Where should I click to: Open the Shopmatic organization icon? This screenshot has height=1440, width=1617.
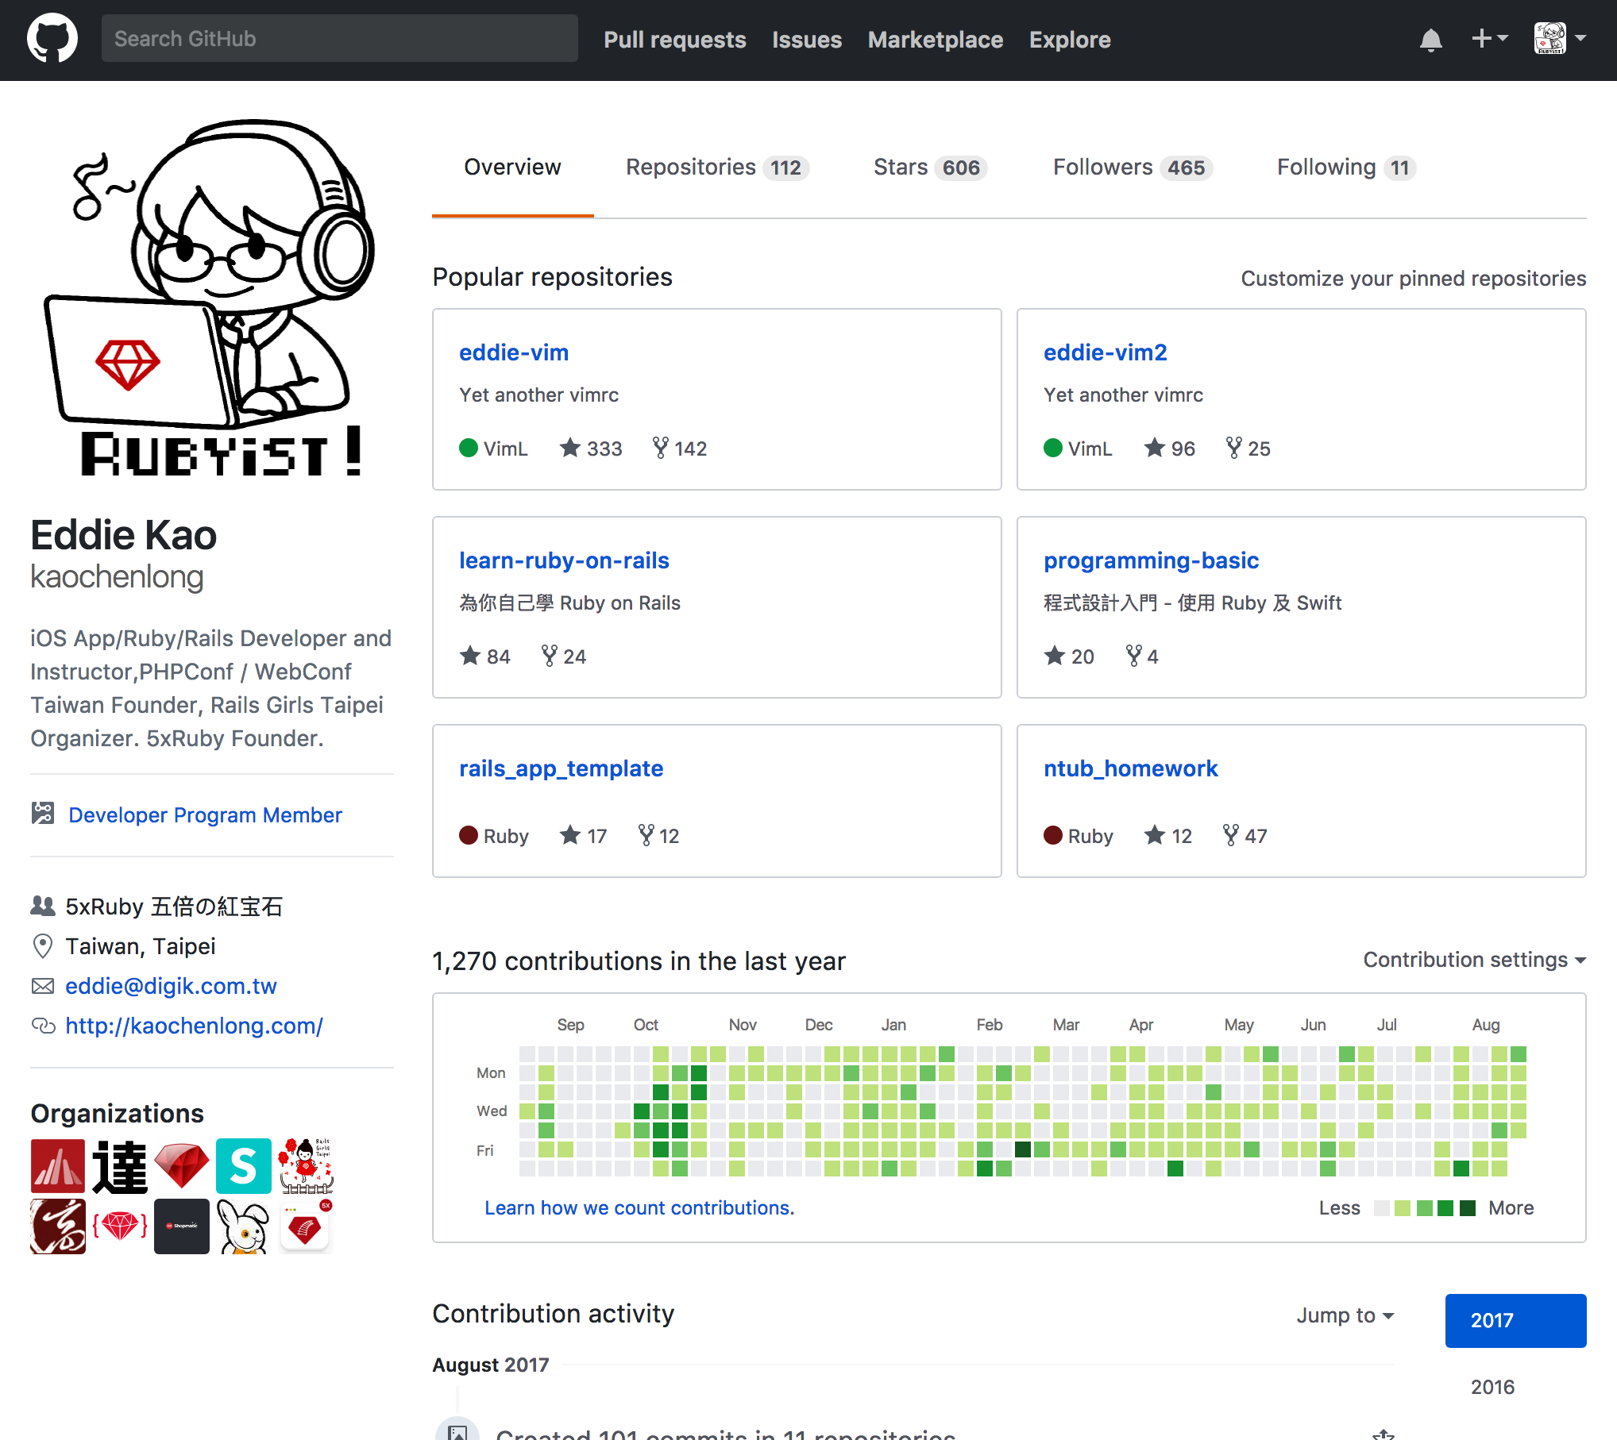[x=181, y=1226]
